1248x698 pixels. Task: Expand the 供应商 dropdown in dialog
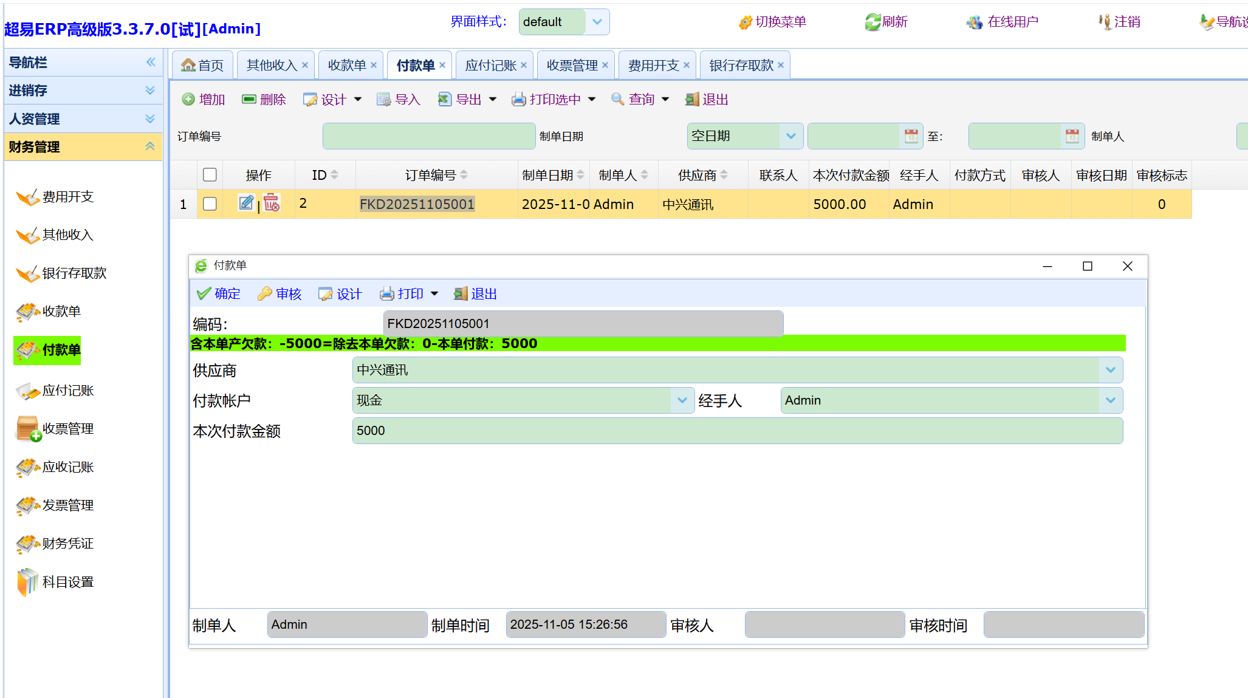tap(1110, 370)
